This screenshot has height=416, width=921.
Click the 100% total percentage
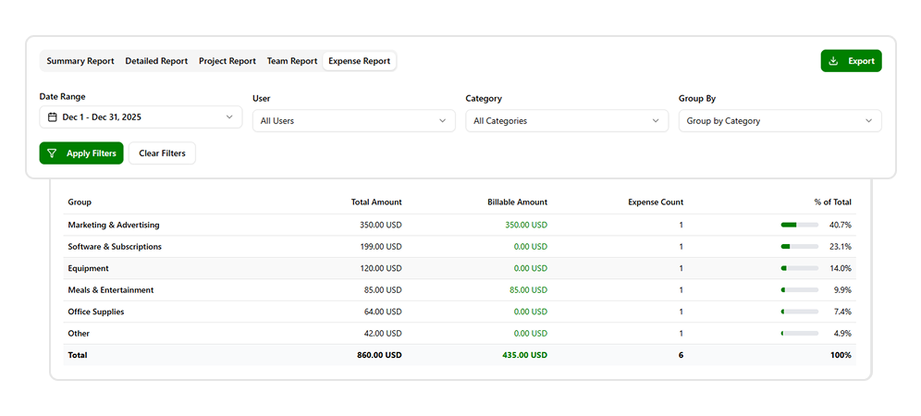click(841, 355)
